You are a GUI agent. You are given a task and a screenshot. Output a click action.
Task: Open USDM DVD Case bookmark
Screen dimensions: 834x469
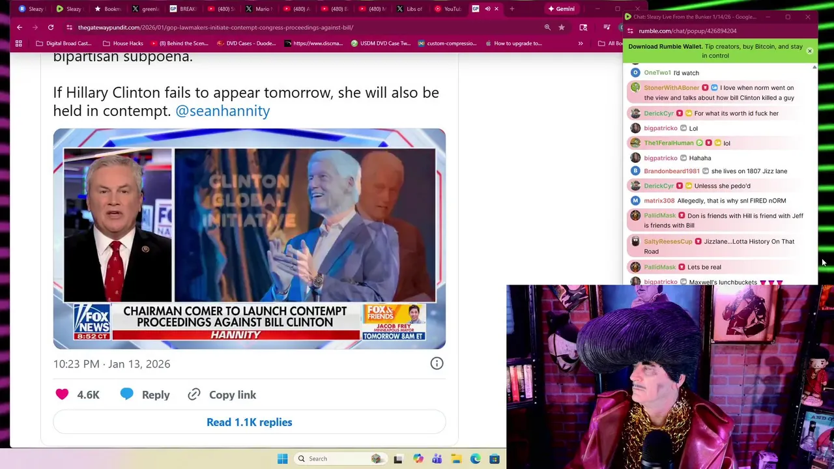click(x=381, y=44)
